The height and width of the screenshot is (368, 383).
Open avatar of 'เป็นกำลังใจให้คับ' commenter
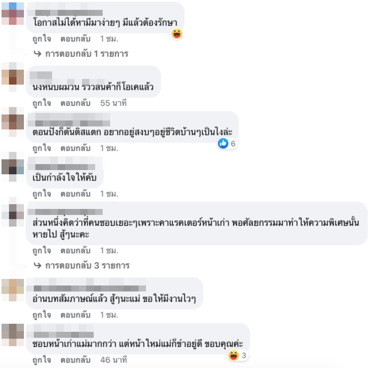tap(13, 167)
